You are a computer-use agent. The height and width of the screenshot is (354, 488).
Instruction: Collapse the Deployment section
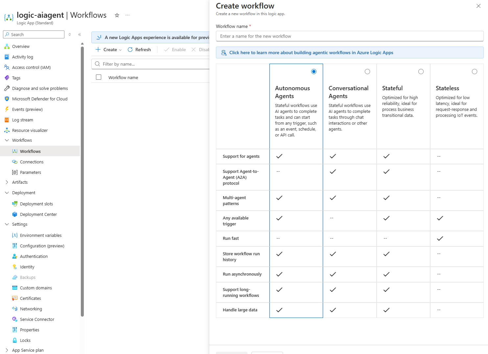(x=7, y=193)
